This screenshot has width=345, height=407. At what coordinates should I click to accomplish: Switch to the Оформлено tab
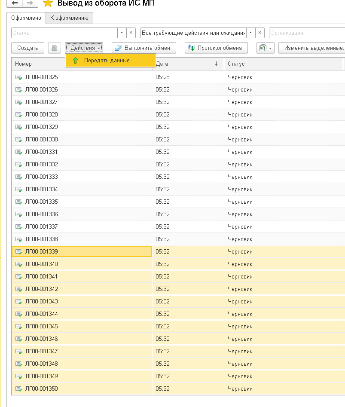[26, 18]
